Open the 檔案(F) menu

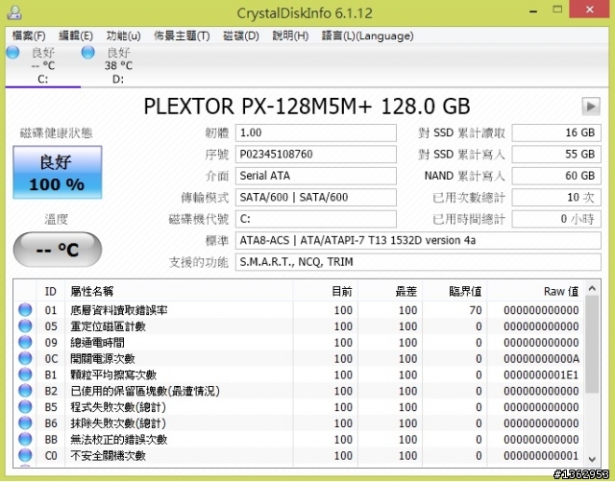(29, 36)
